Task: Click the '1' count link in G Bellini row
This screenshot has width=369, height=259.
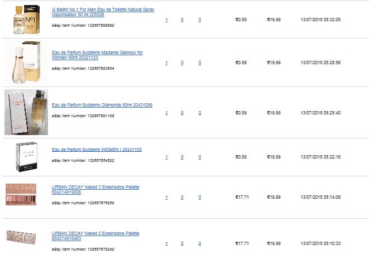Action: click(x=166, y=20)
